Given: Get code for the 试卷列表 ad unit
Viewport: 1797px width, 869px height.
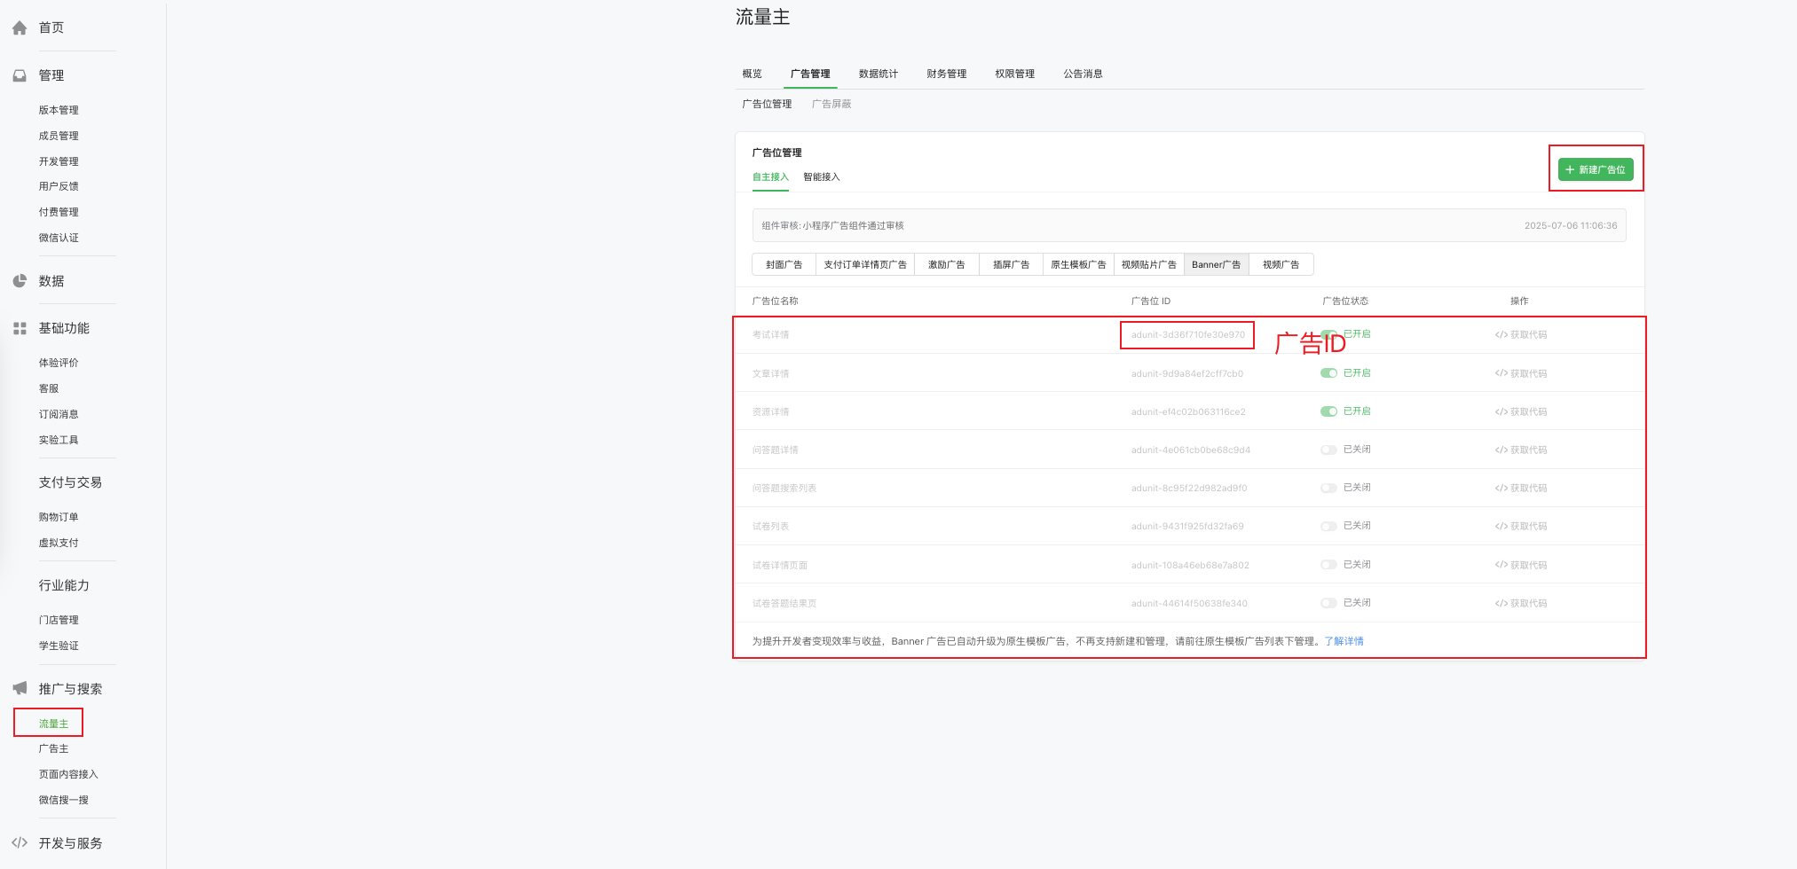Looking at the screenshot, I should coord(1521,527).
